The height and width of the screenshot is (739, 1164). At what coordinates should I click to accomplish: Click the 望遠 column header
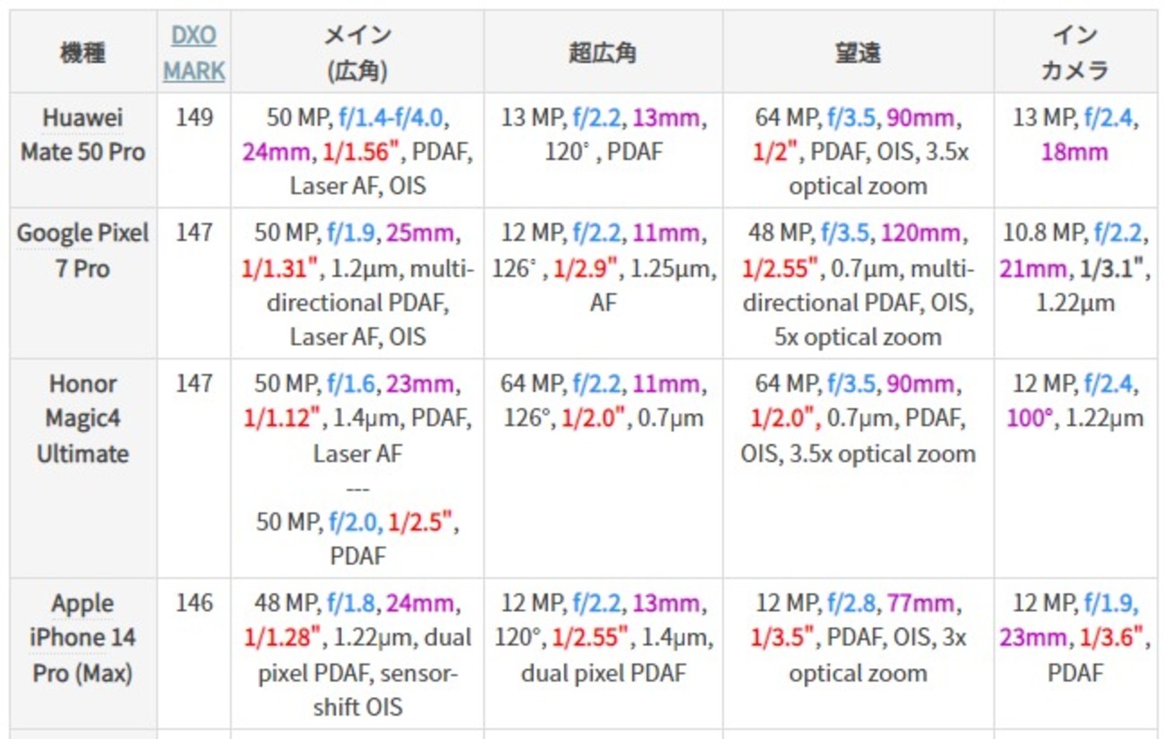(x=857, y=53)
